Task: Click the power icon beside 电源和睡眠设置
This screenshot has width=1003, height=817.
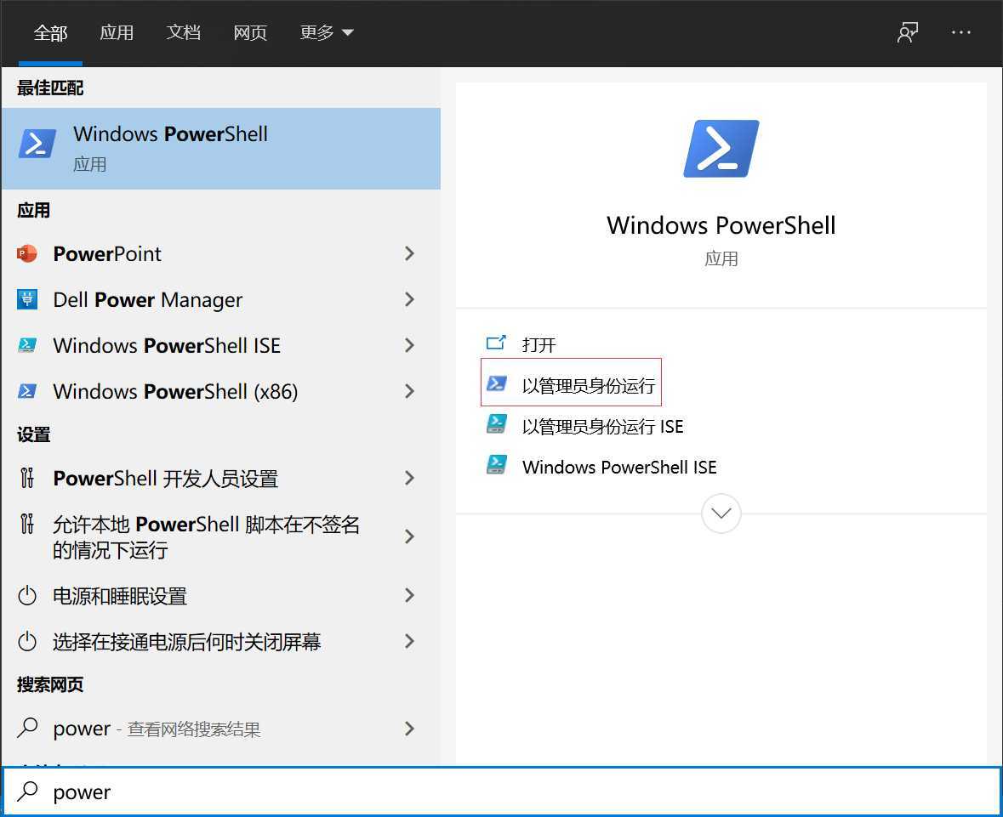Action: pos(27,596)
